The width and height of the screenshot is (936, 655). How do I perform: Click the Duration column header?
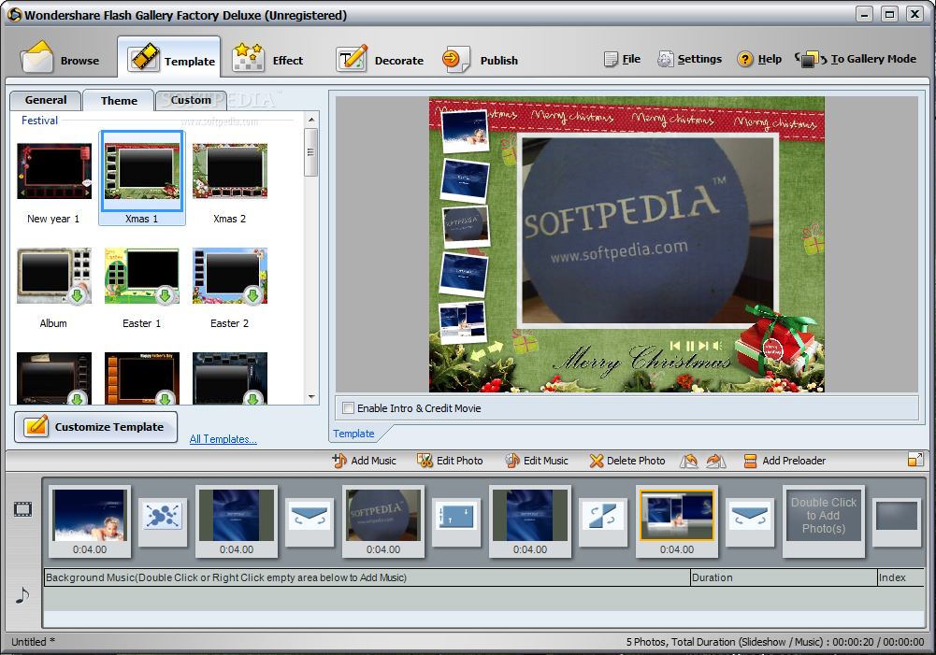point(784,577)
